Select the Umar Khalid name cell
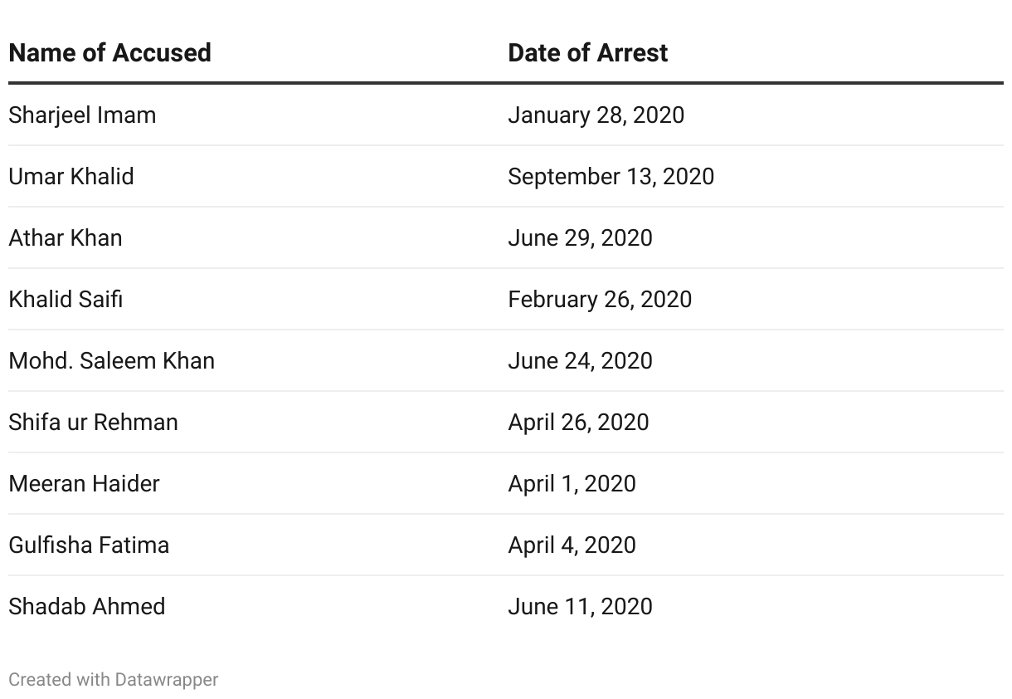 point(71,176)
